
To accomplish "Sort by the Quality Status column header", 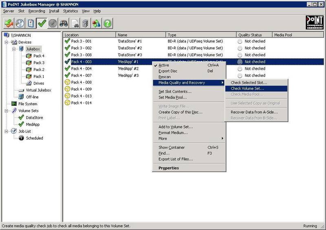I will pyautogui.click(x=254, y=35).
